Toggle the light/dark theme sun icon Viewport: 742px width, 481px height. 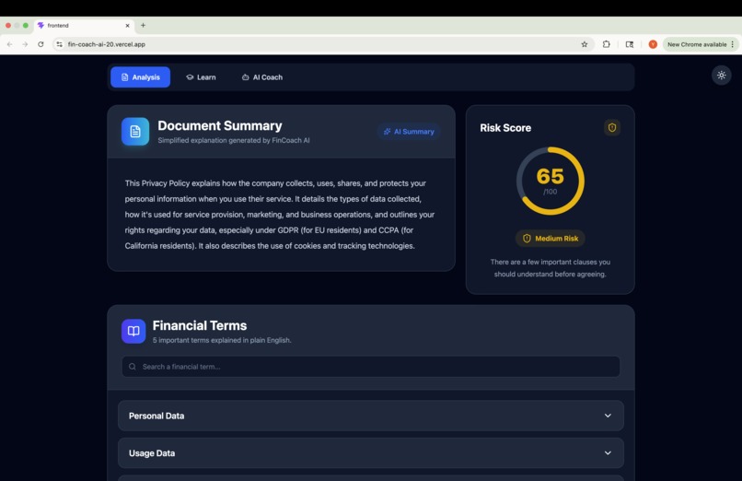pos(721,76)
